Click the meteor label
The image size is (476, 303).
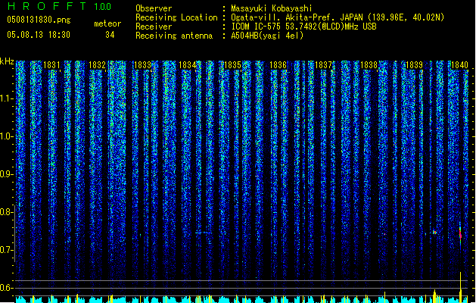(107, 23)
